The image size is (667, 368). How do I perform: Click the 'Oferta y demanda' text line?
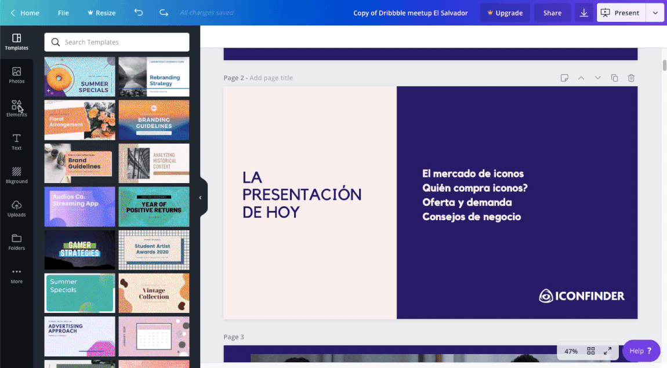point(467,202)
